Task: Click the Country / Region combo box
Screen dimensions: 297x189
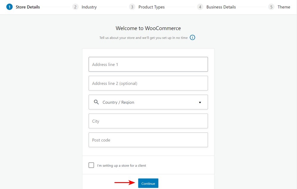Action: click(x=148, y=102)
